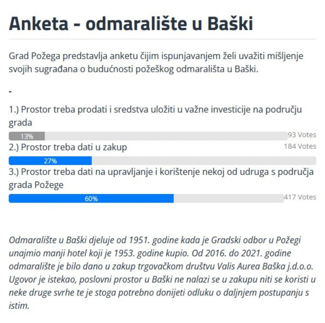
Task: Click the 27% blue progress bar
Action: coord(50,161)
